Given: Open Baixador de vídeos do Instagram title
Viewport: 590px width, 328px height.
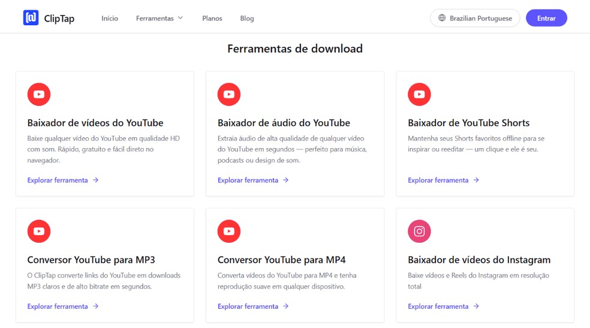Looking at the screenshot, I should tap(479, 260).
